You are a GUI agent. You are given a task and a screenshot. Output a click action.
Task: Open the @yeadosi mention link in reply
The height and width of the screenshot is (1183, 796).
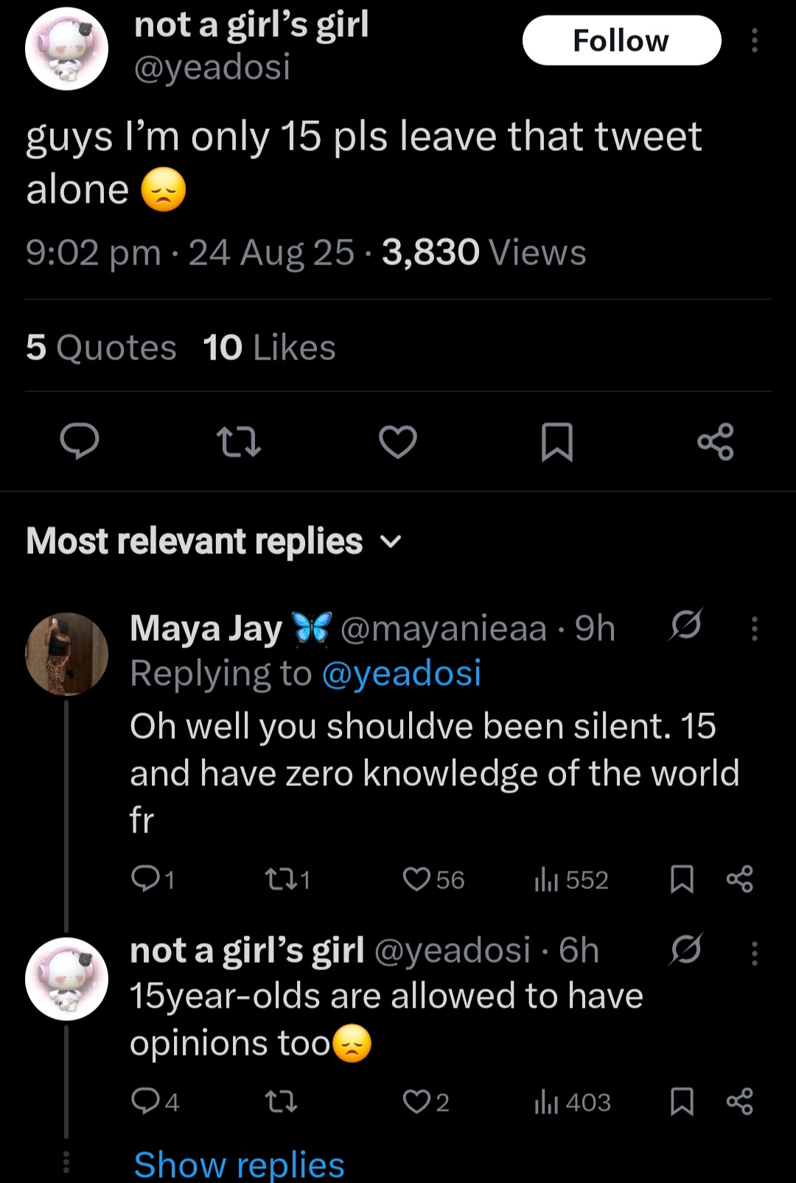tap(402, 673)
